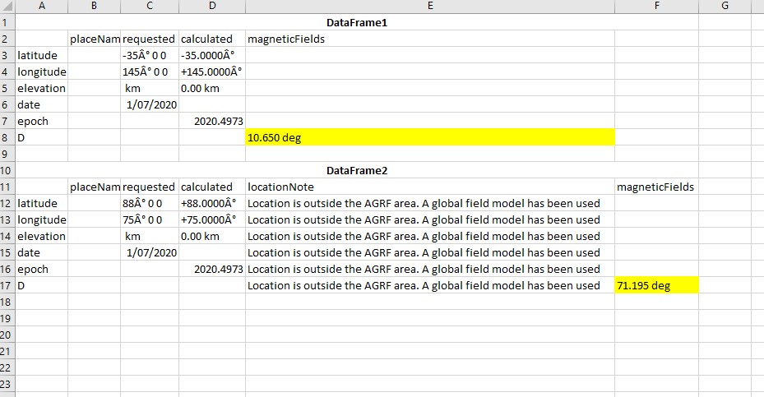Select the column D header
This screenshot has width=764, height=397.
pos(211,7)
